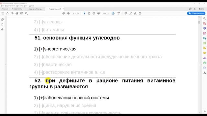Image resolution: width=207 pixels, height=116 pixels.
Task: Select the Hand pan tool
Action: coord(89,13)
